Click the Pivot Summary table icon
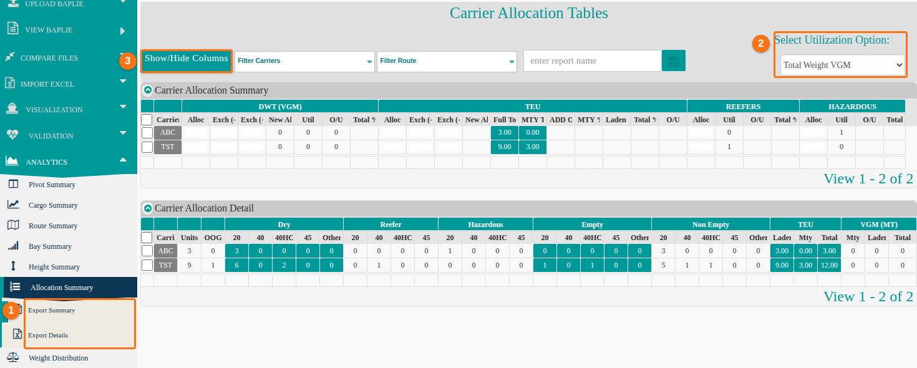 pyautogui.click(x=13, y=184)
